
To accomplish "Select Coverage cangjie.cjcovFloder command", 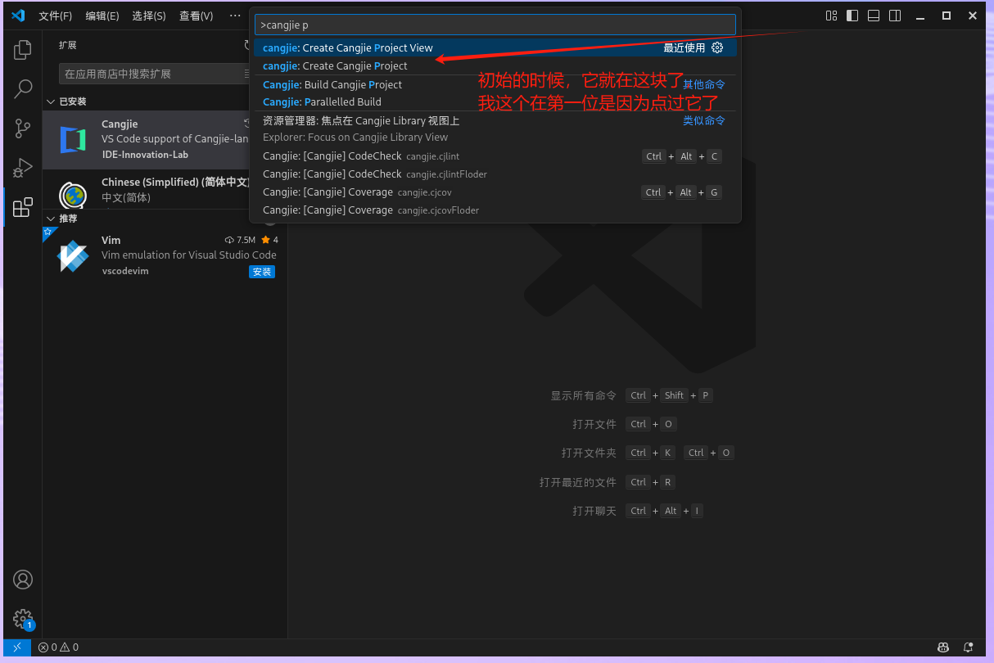I will [x=495, y=210].
